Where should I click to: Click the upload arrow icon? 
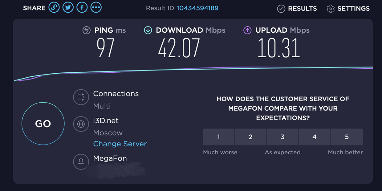[247, 30]
